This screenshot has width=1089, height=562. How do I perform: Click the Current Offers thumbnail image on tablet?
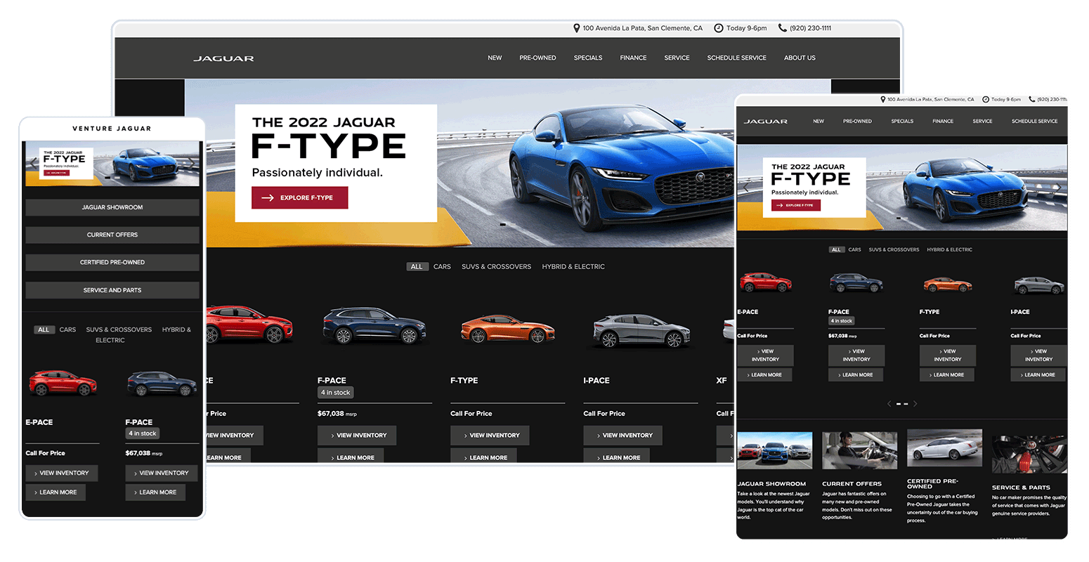(x=859, y=450)
